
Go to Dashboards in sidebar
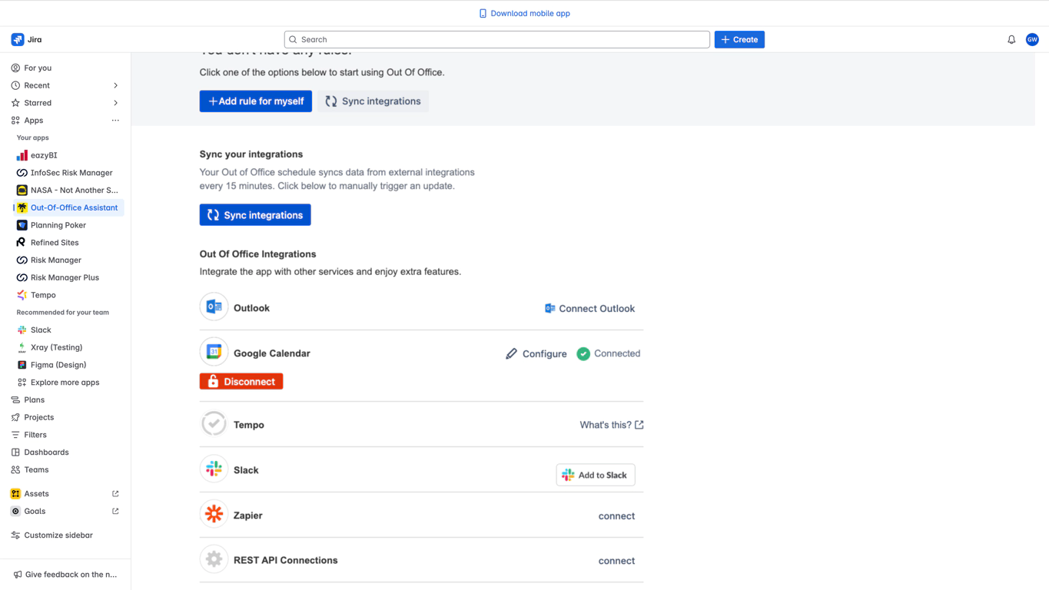(46, 452)
